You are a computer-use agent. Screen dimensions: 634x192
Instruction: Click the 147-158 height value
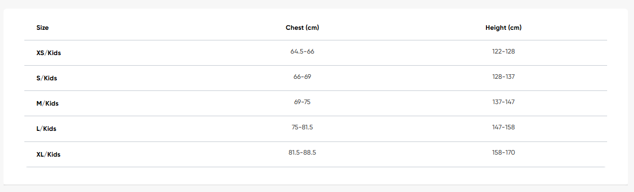click(x=503, y=127)
